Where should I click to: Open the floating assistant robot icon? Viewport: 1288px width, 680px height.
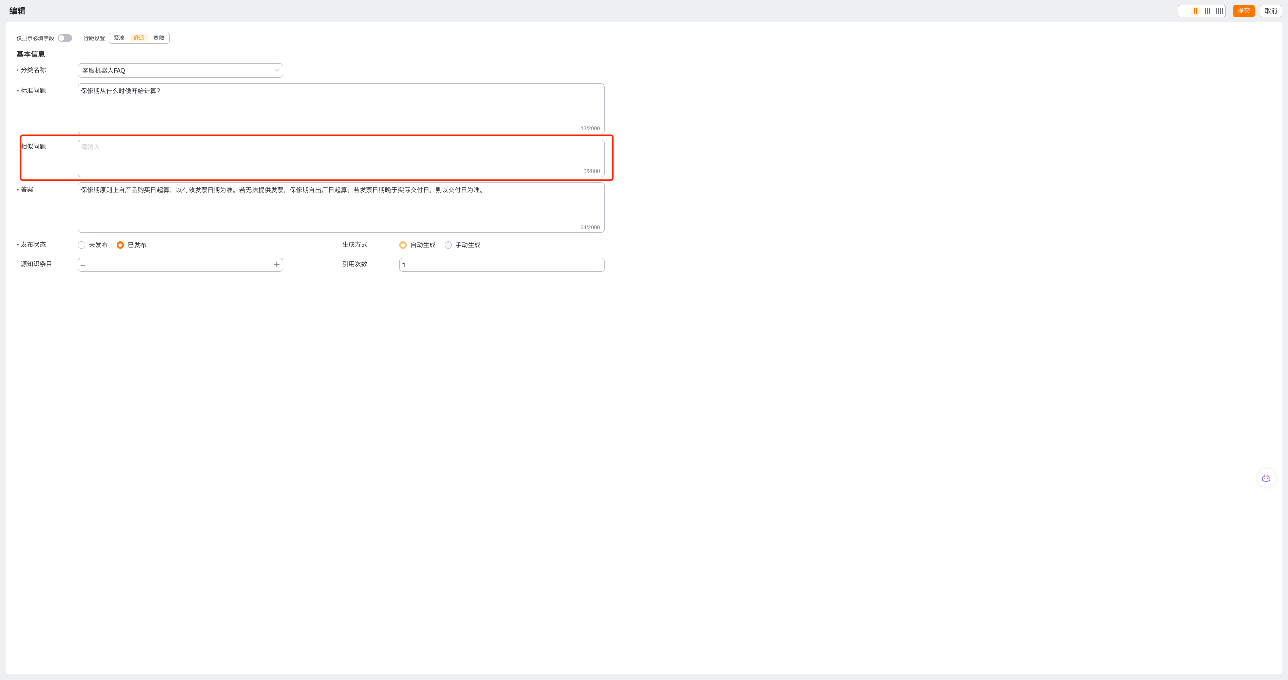(1266, 478)
